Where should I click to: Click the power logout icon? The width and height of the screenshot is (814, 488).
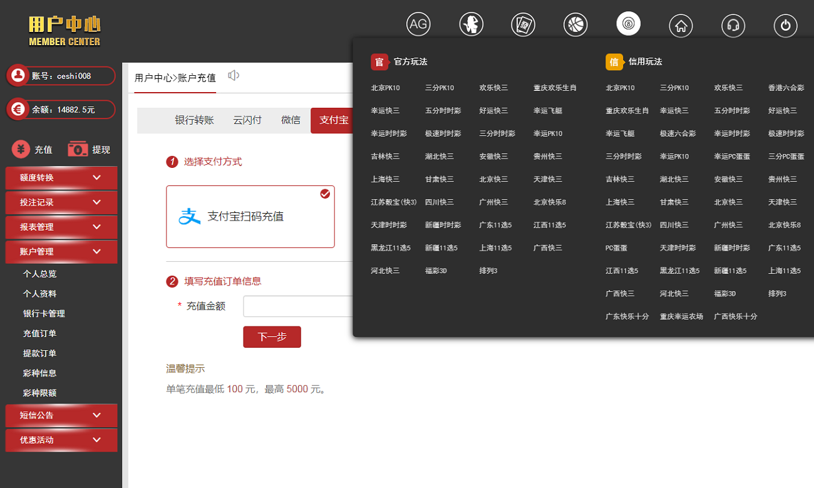tap(786, 26)
